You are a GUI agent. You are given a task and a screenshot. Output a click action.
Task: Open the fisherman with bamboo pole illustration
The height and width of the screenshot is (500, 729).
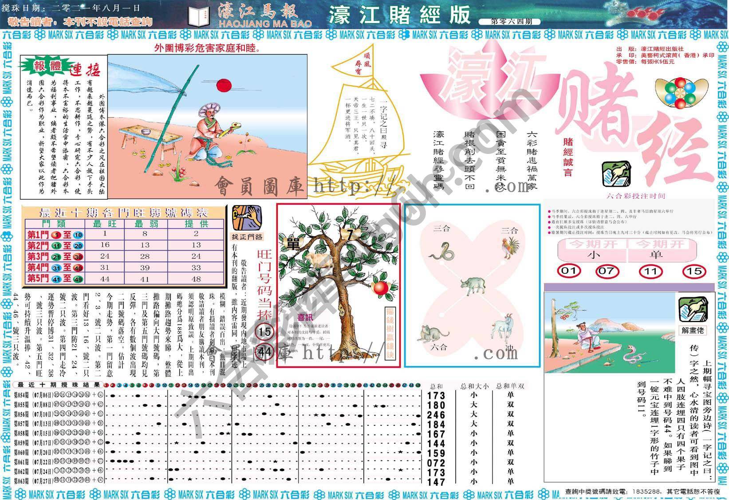click(208, 126)
